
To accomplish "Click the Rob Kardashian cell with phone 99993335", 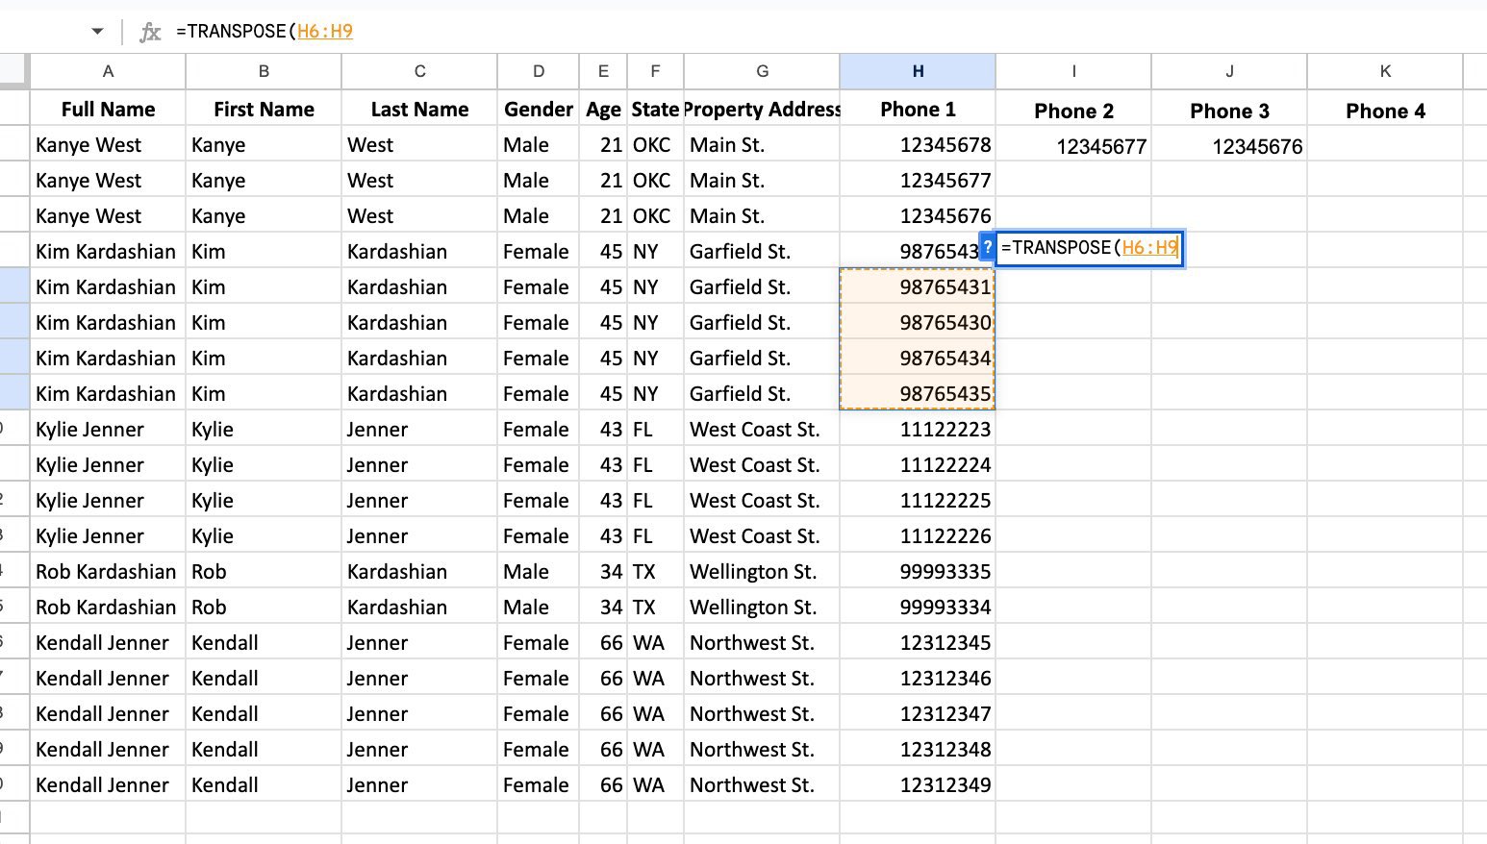I will [107, 571].
